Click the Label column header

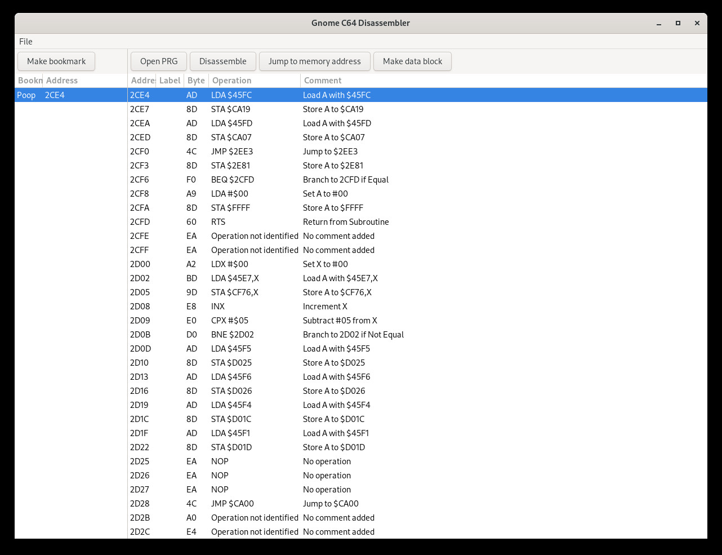pyautogui.click(x=170, y=81)
